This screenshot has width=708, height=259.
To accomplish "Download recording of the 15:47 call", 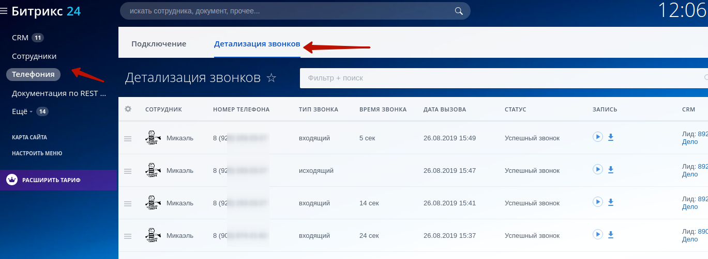I will (610, 170).
